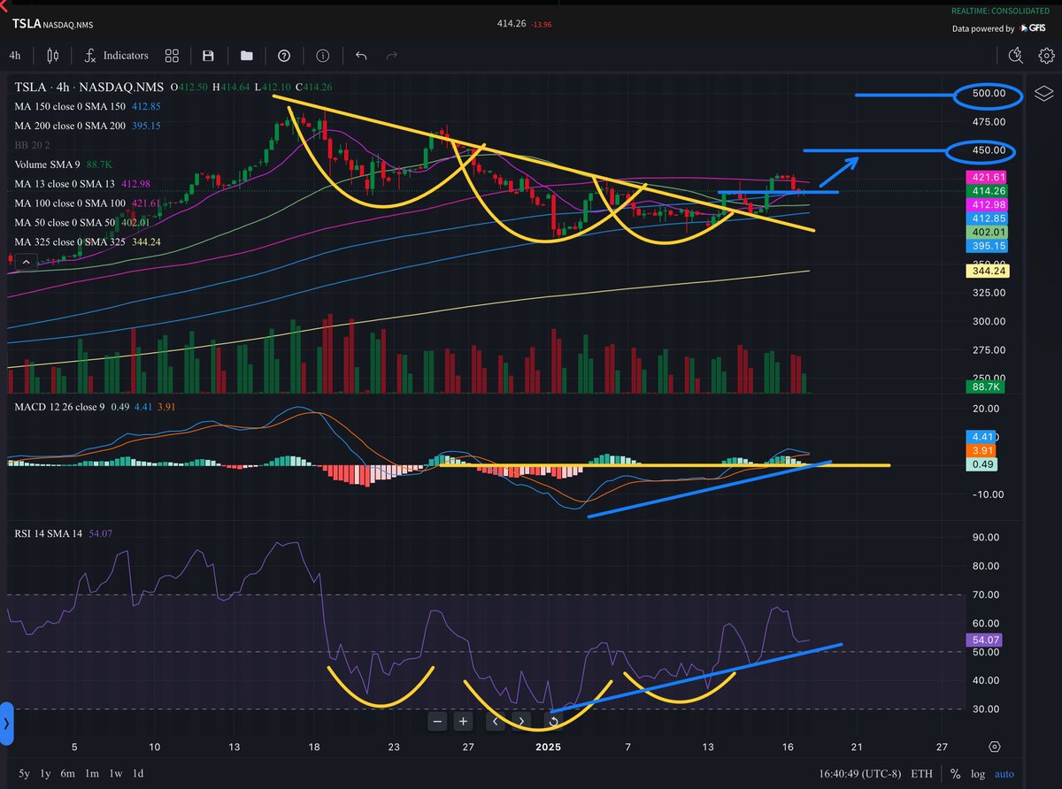Select the RSI 14 SMA 14 legend

pyautogui.click(x=62, y=533)
